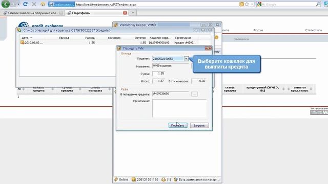Bookmark the page with the star icon
Screen dimensions: 328x184
247,4
